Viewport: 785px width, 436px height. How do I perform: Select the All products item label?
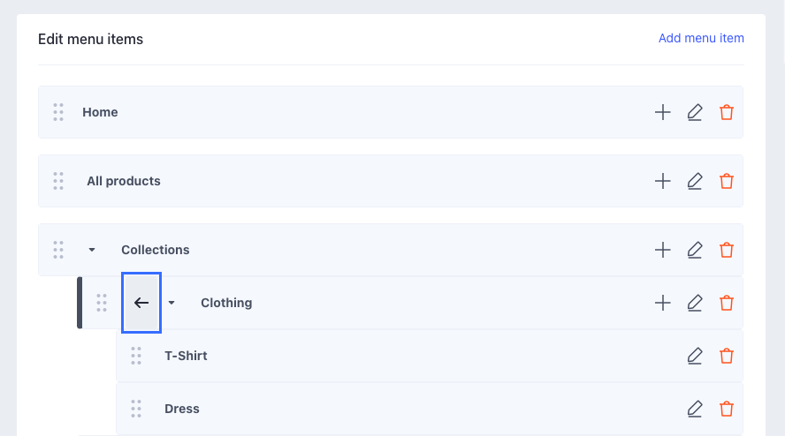[124, 181]
